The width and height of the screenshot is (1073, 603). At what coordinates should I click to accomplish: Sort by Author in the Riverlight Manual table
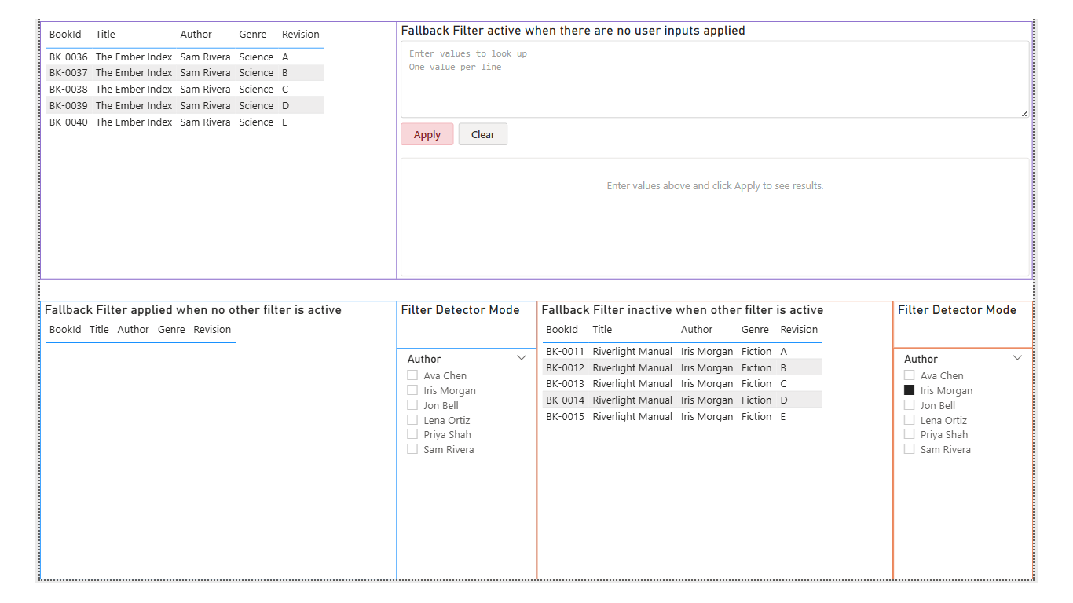(x=697, y=330)
